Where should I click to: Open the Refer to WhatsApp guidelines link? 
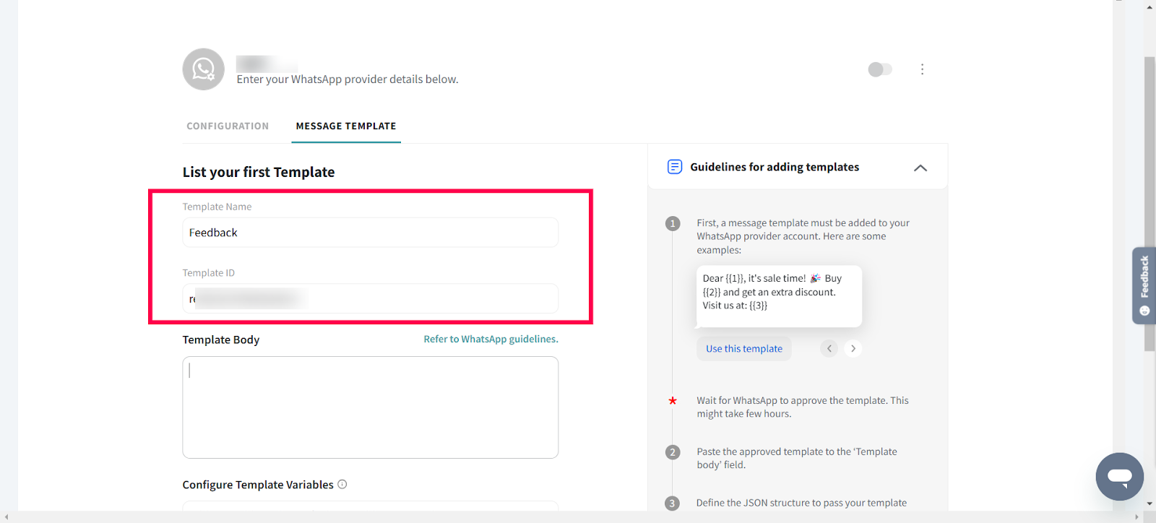tap(491, 340)
